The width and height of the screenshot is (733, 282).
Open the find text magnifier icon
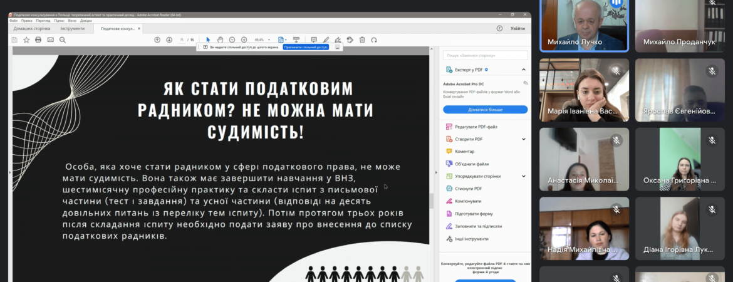[63, 39]
